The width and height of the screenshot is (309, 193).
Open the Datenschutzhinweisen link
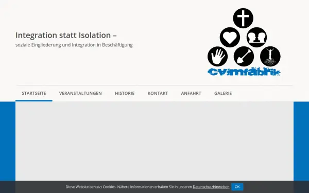tap(211, 187)
